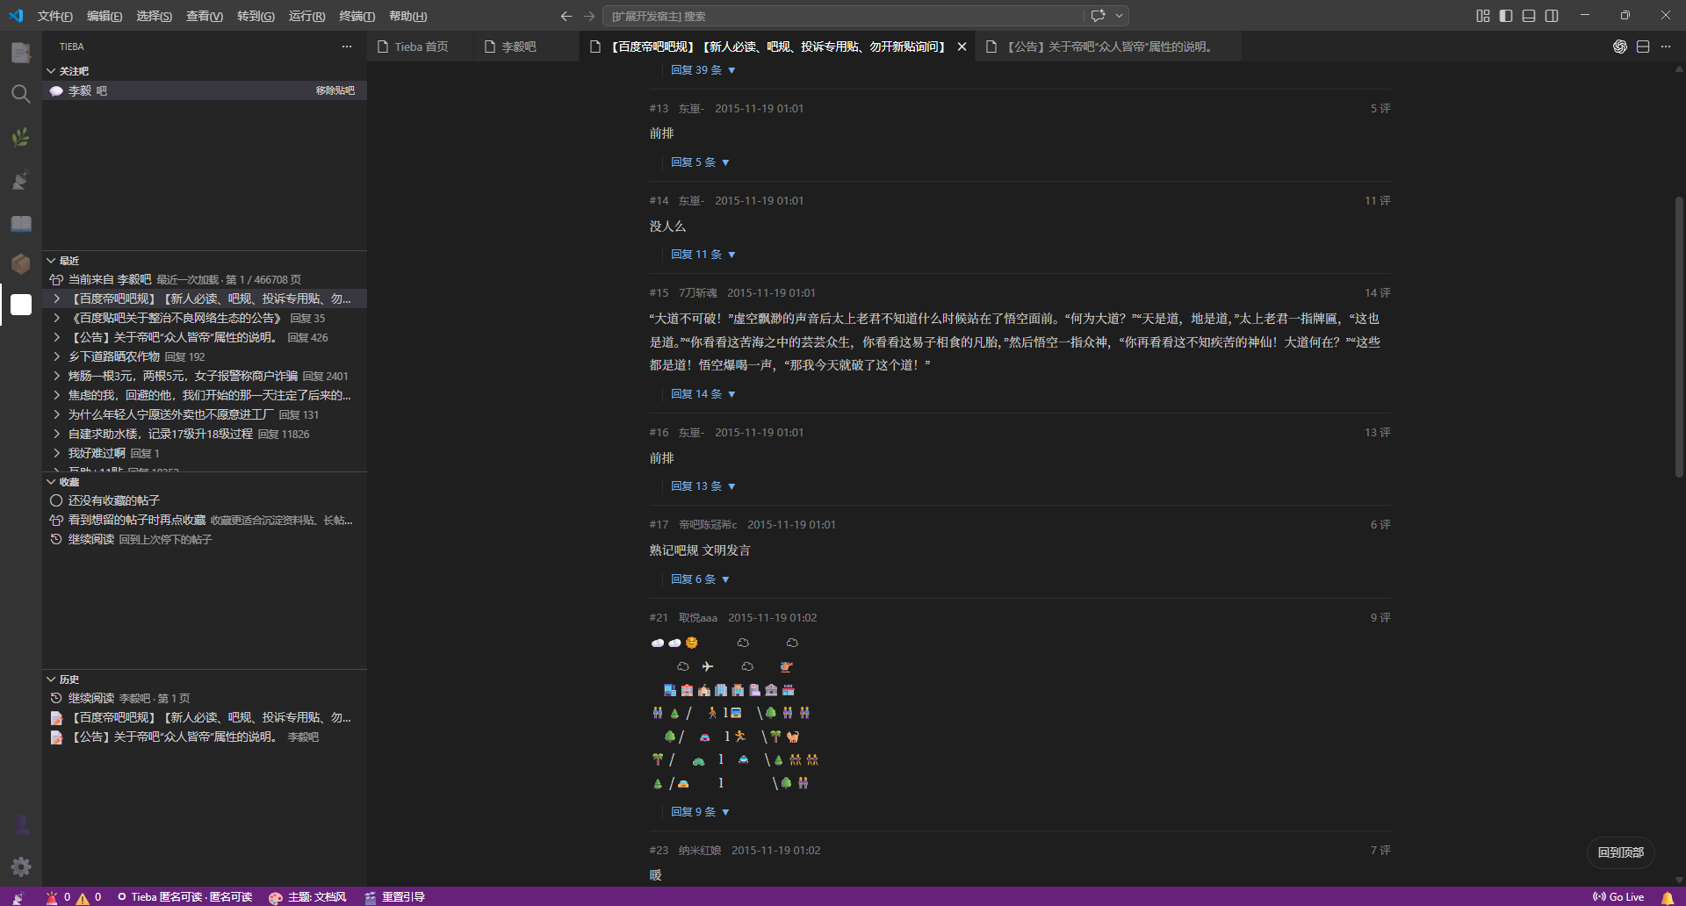Click the chat sparkle icon beside search
Image resolution: width=1686 pixels, height=906 pixels.
(1098, 16)
